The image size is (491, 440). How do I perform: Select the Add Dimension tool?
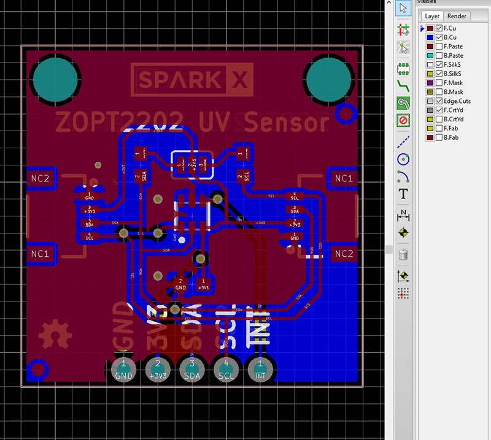[x=403, y=215]
